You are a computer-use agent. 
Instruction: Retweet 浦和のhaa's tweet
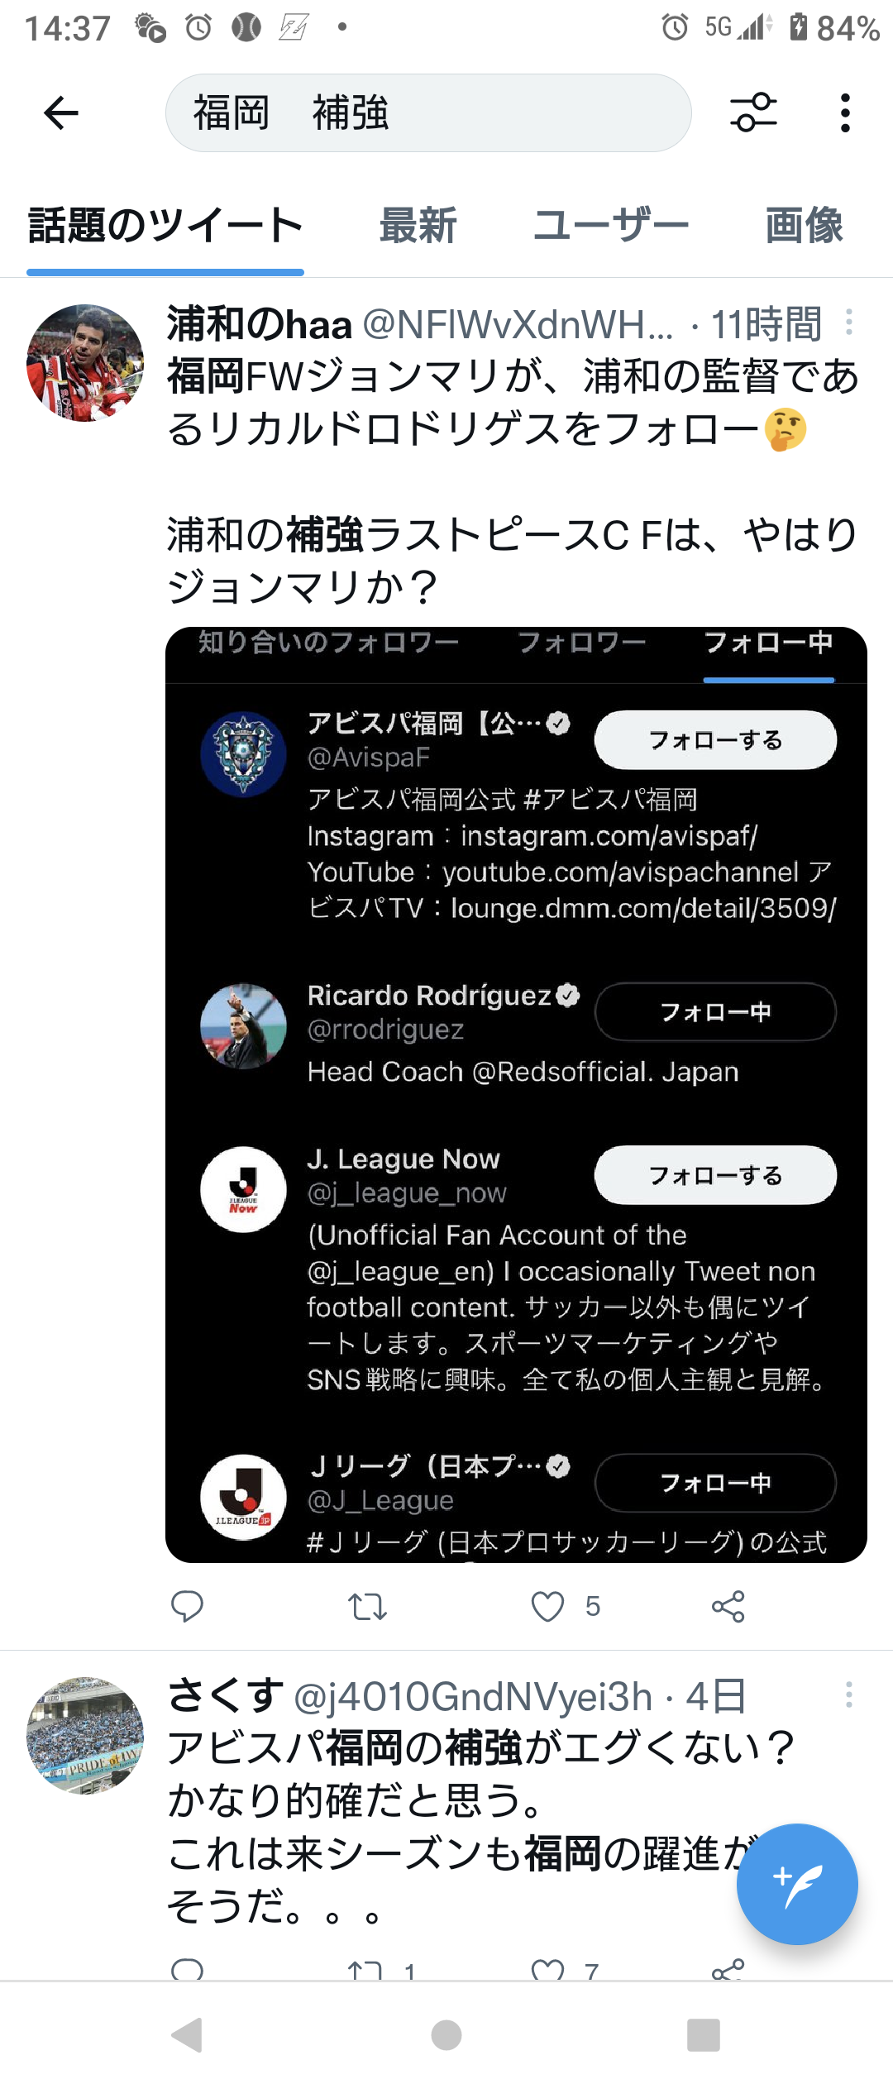(367, 1607)
